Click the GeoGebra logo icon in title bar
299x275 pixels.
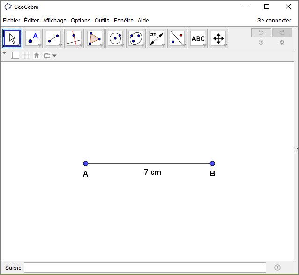8,7
